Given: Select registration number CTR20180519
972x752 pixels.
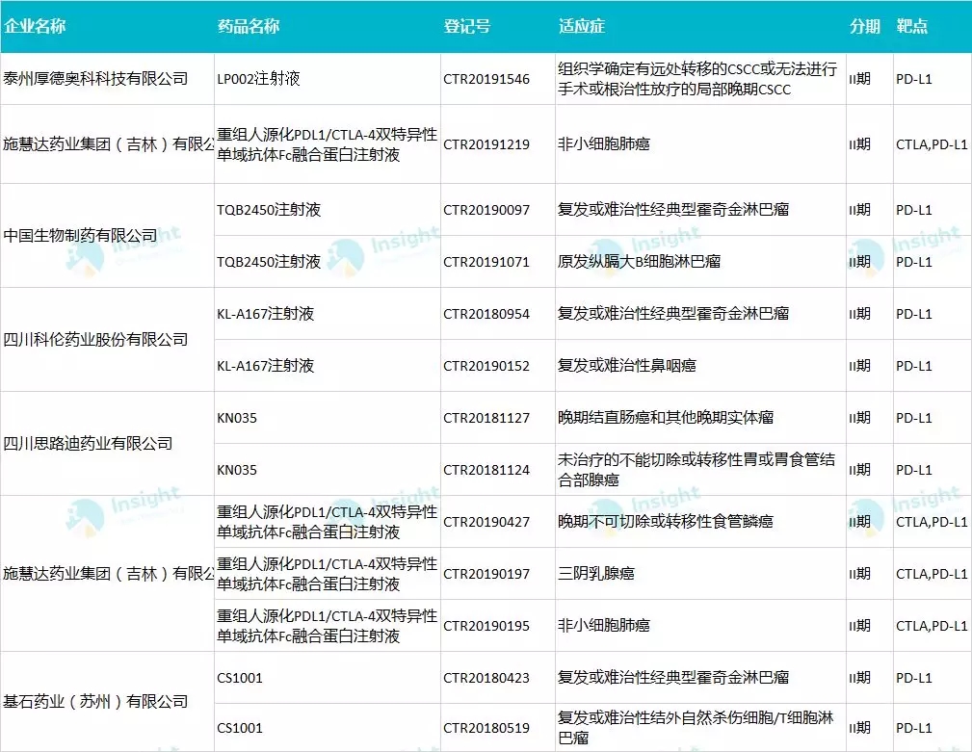Looking at the screenshot, I should (486, 729).
